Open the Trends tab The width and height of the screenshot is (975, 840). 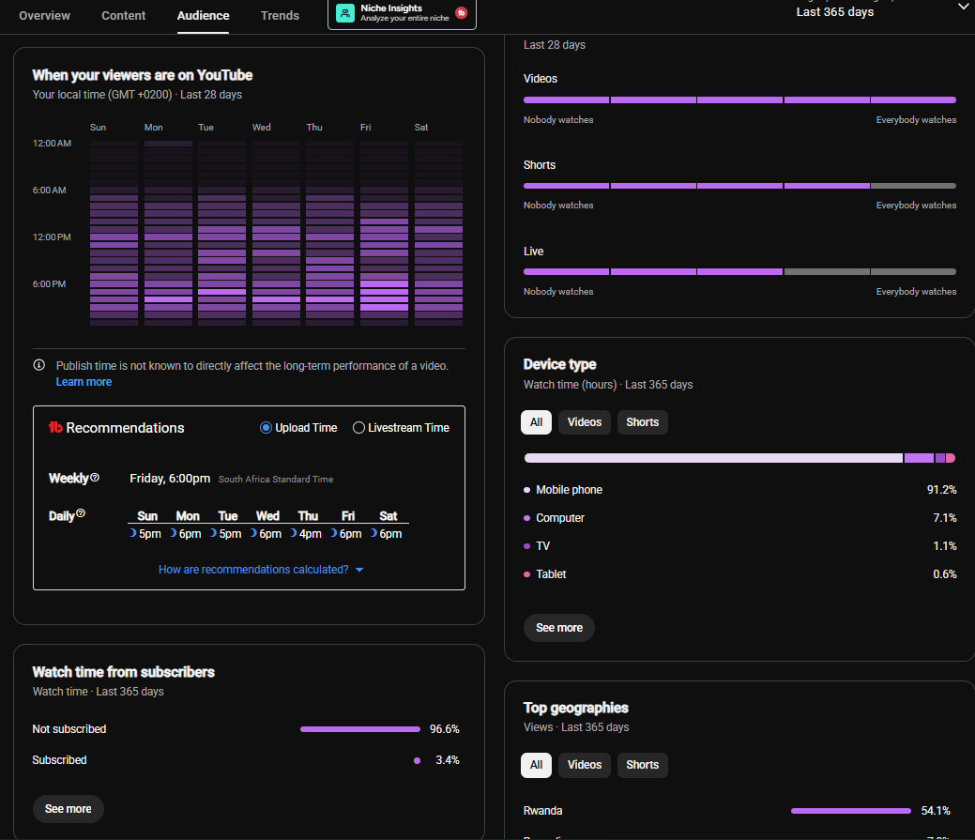[x=280, y=16]
